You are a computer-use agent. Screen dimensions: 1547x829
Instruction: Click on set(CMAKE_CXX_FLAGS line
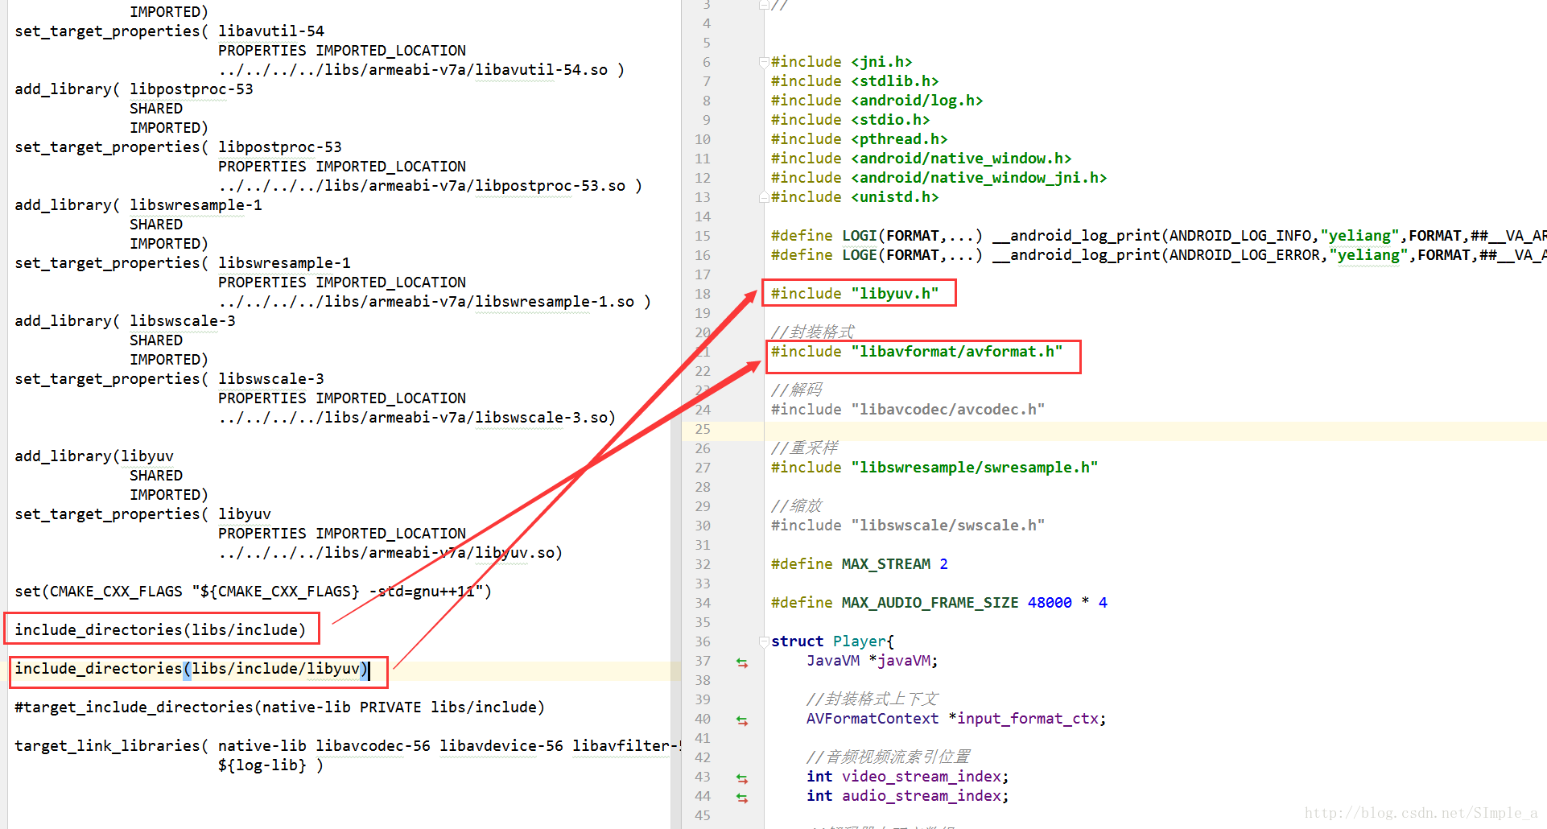253,591
